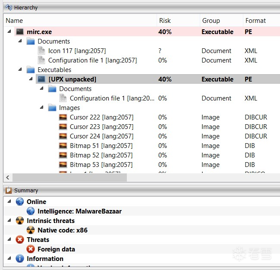
Task: Click the horizontal scrollbar thumb in Hierarchy
Action: point(69,178)
